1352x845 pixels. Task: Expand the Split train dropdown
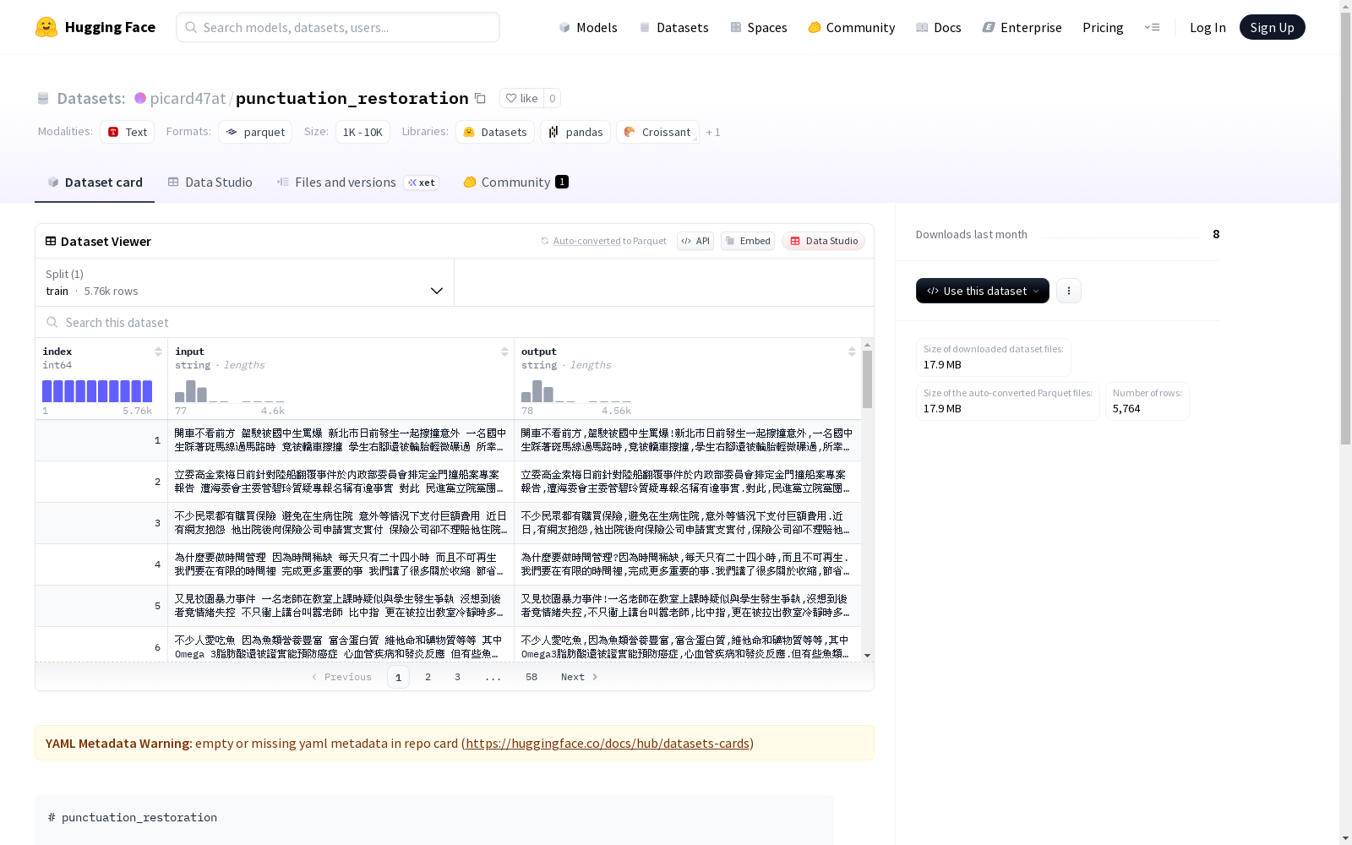click(x=245, y=282)
